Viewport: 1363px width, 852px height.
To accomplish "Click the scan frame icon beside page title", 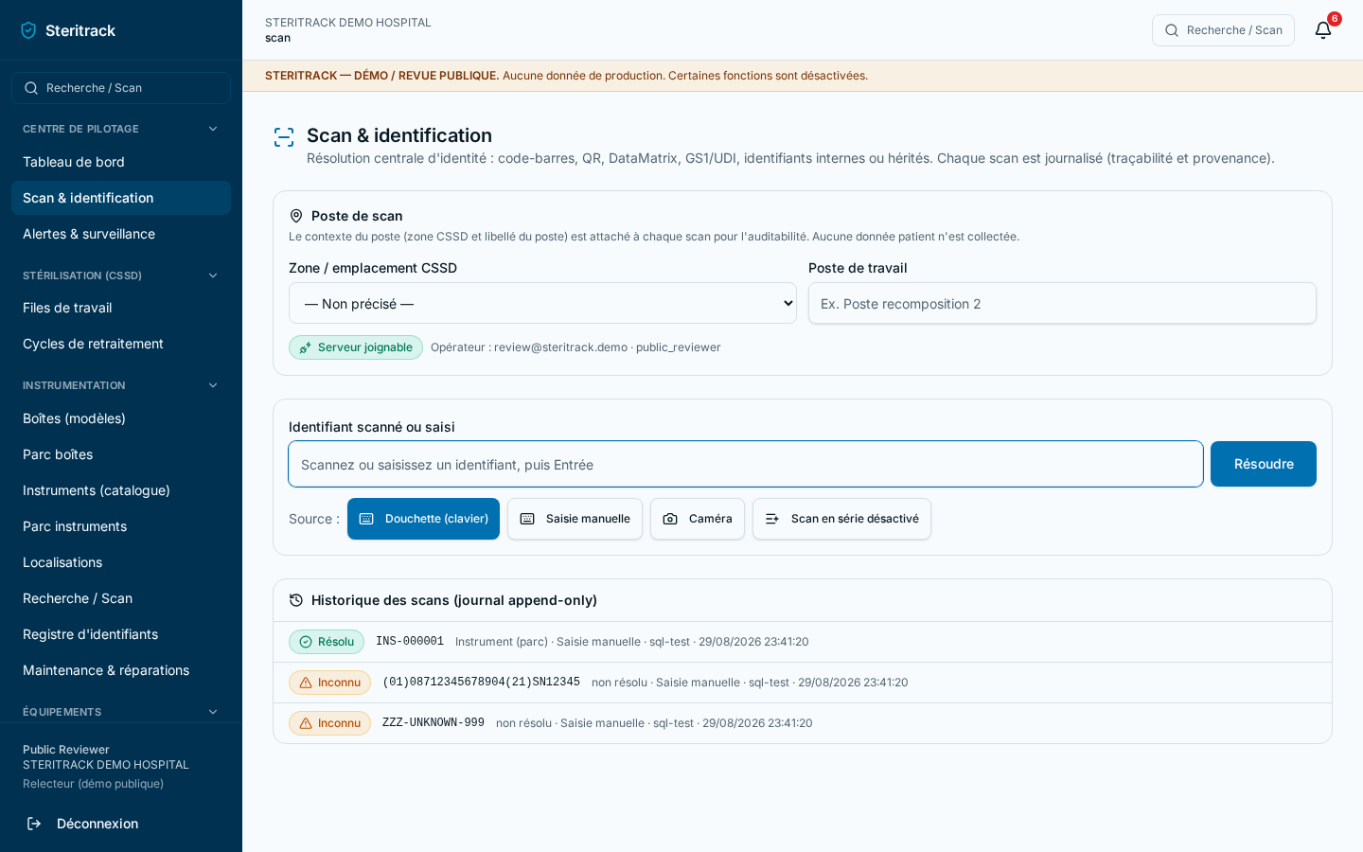I will (x=284, y=137).
